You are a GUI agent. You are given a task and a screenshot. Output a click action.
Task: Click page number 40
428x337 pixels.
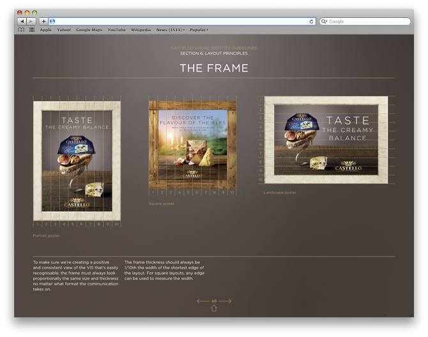[x=214, y=301]
